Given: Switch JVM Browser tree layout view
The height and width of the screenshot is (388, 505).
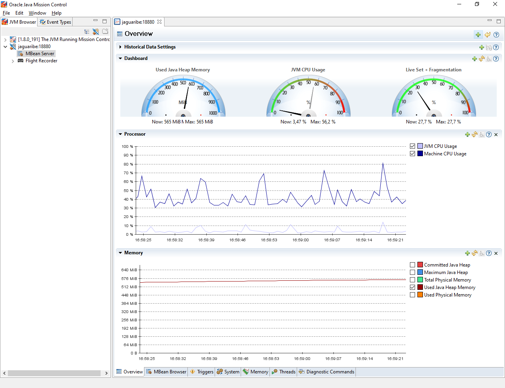Looking at the screenshot, I should (x=87, y=32).
